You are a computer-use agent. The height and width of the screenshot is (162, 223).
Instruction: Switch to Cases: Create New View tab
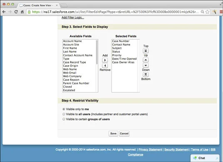(x=38, y=5)
